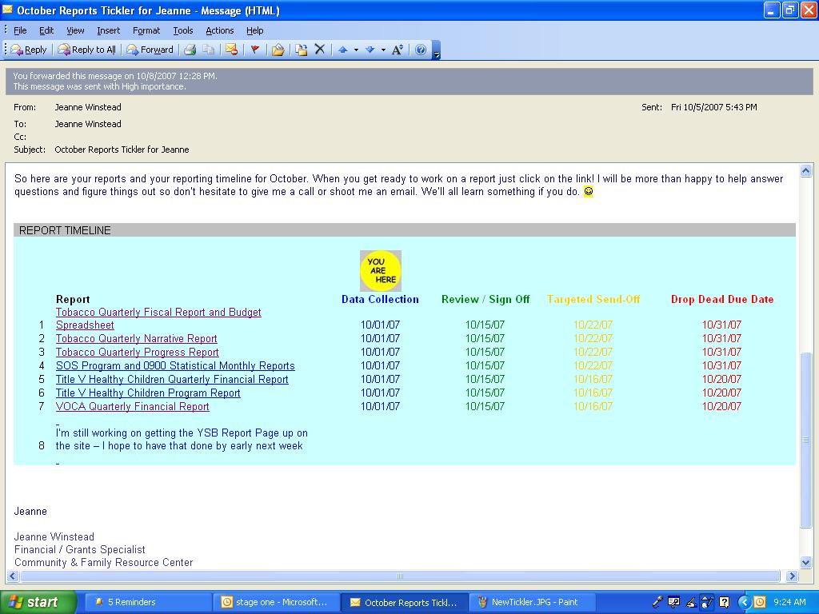This screenshot has height=614, width=819.
Task: Go to the next item with the down arrow
Action: (370, 50)
